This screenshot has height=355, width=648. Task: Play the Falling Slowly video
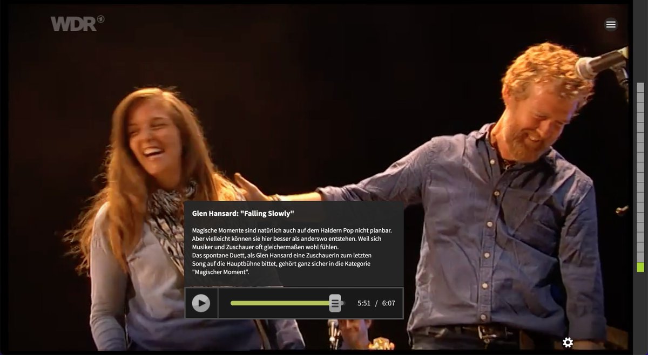pyautogui.click(x=201, y=303)
